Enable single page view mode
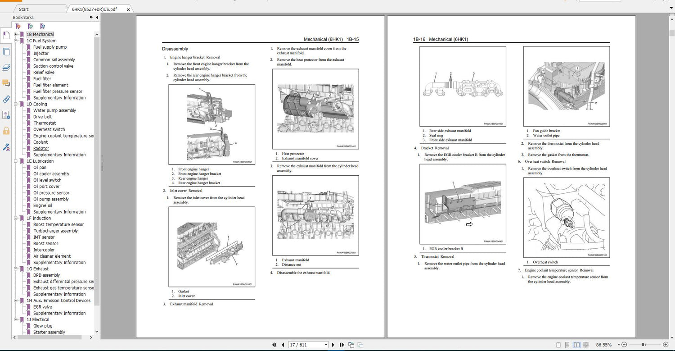This screenshot has height=351, width=675. tap(558, 345)
